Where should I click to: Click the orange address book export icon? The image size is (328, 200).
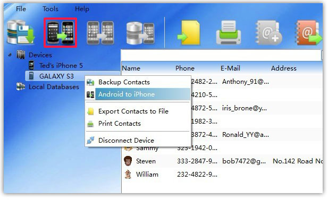coord(308,32)
